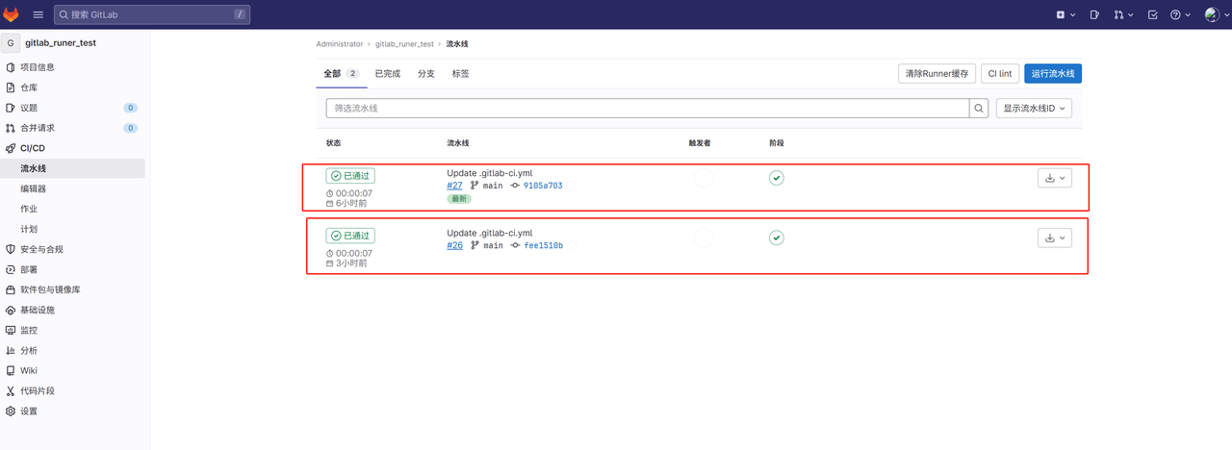The image size is (1232, 450).
Task: Open the to-do list icon
Action: 1153,14
